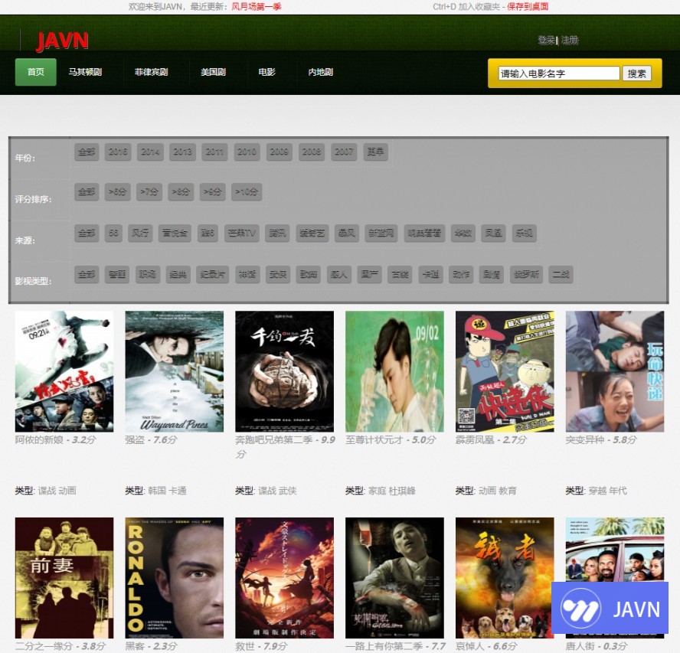Select 全部 in the 年份 row
This screenshot has height=653, width=680.
click(x=87, y=152)
